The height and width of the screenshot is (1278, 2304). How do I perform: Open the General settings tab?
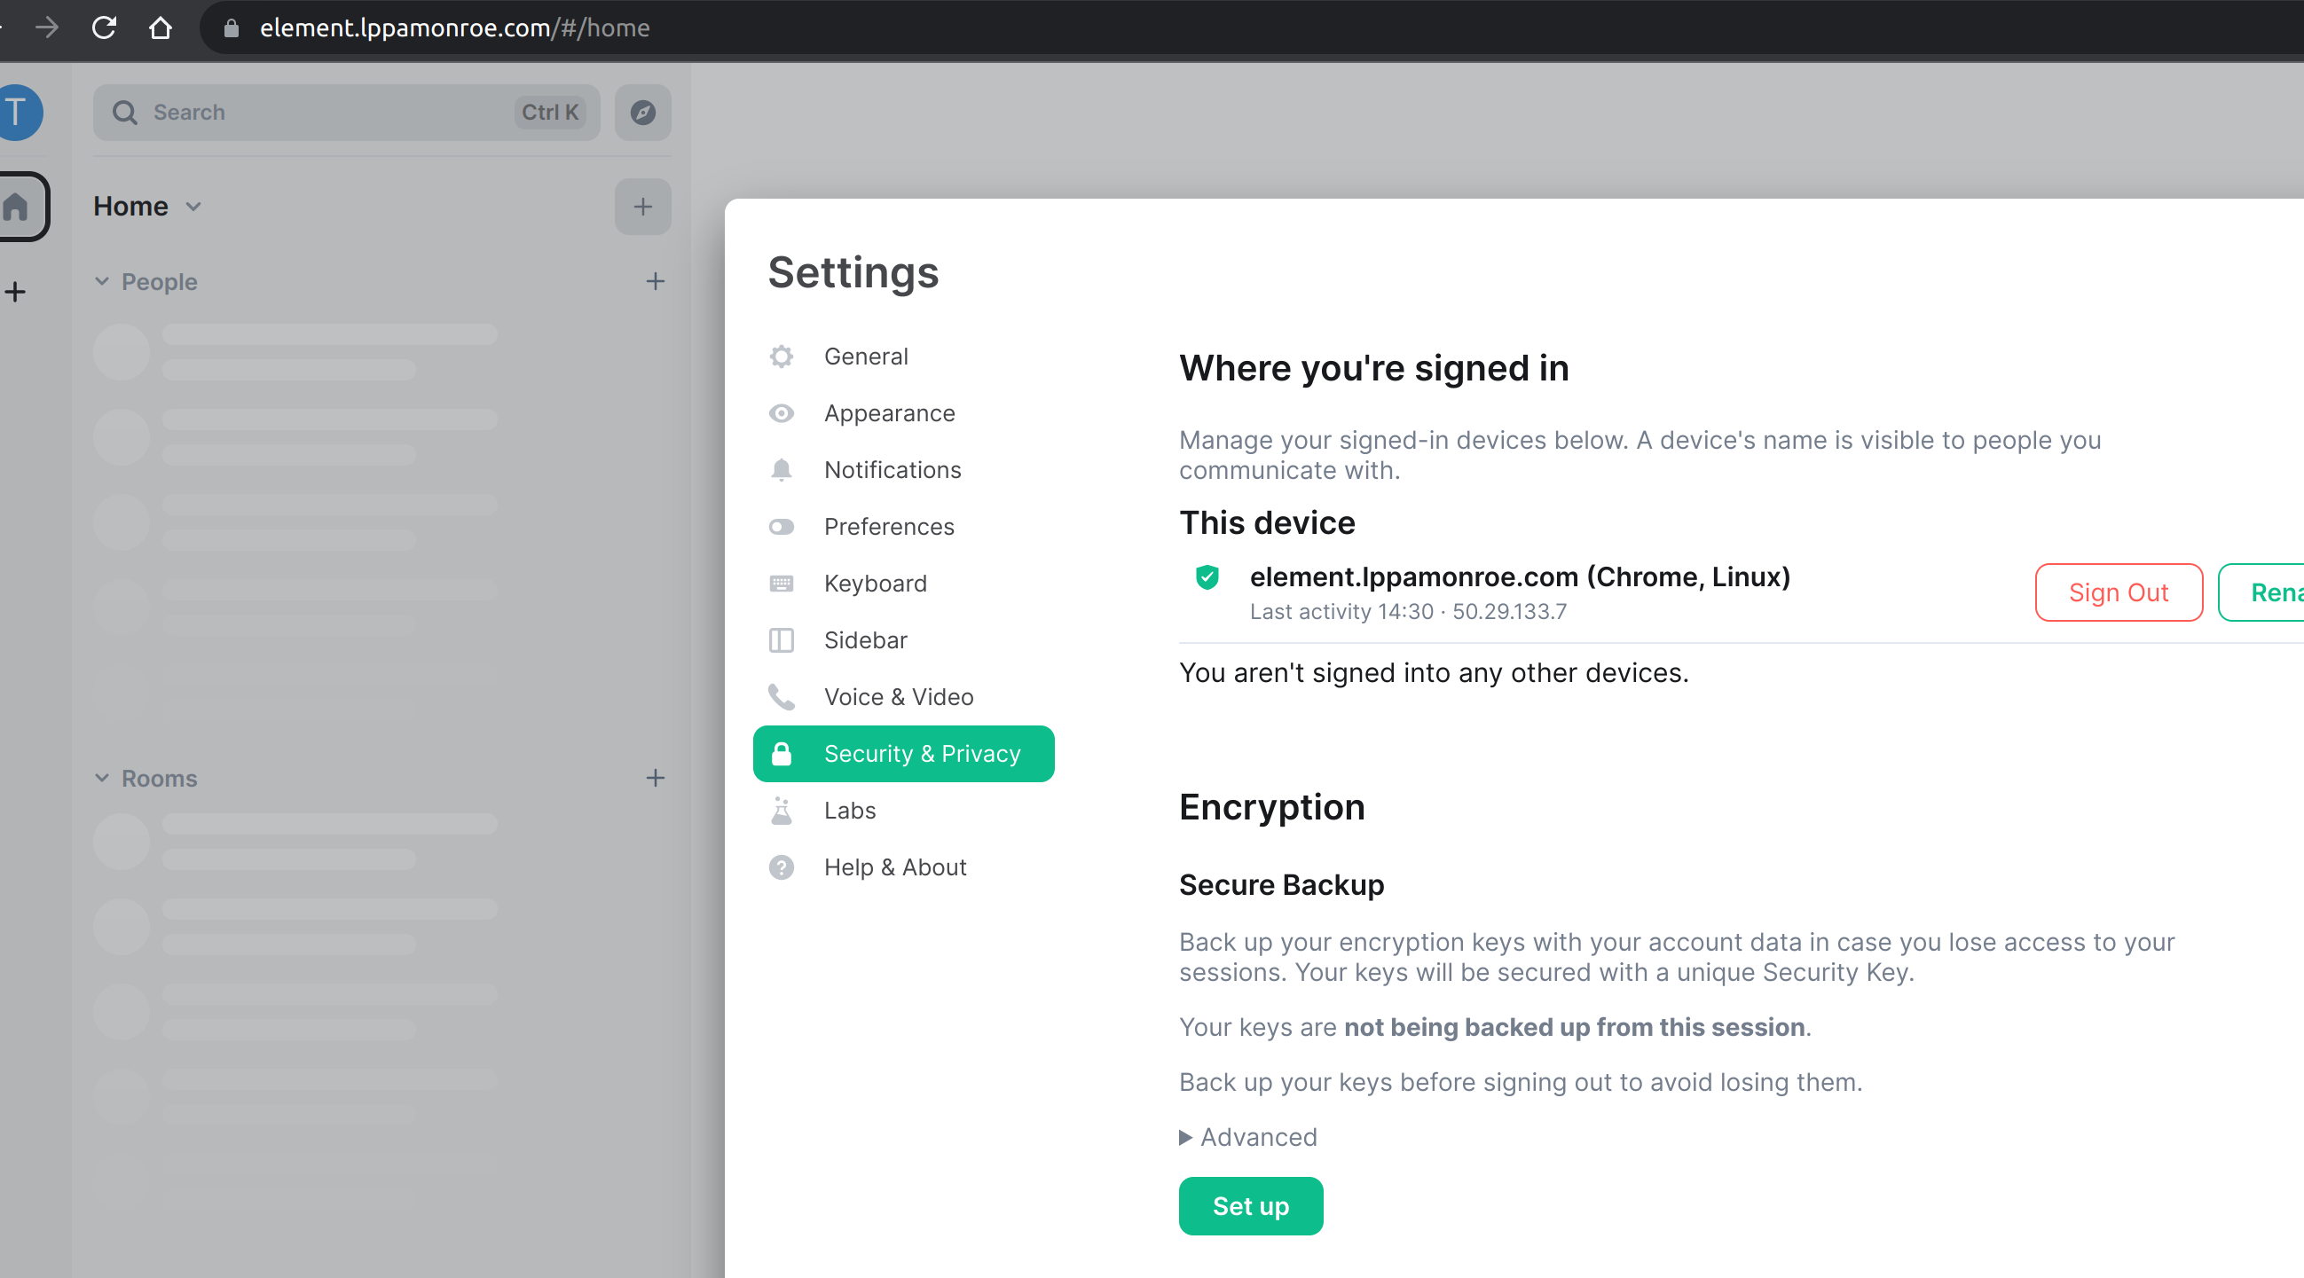(x=903, y=357)
